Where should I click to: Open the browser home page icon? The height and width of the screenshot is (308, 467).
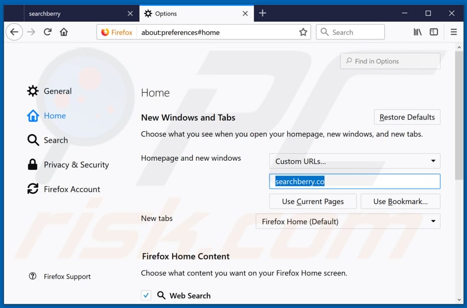point(64,32)
